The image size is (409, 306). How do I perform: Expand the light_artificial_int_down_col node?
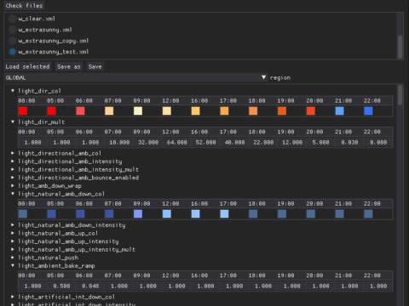tap(13, 297)
